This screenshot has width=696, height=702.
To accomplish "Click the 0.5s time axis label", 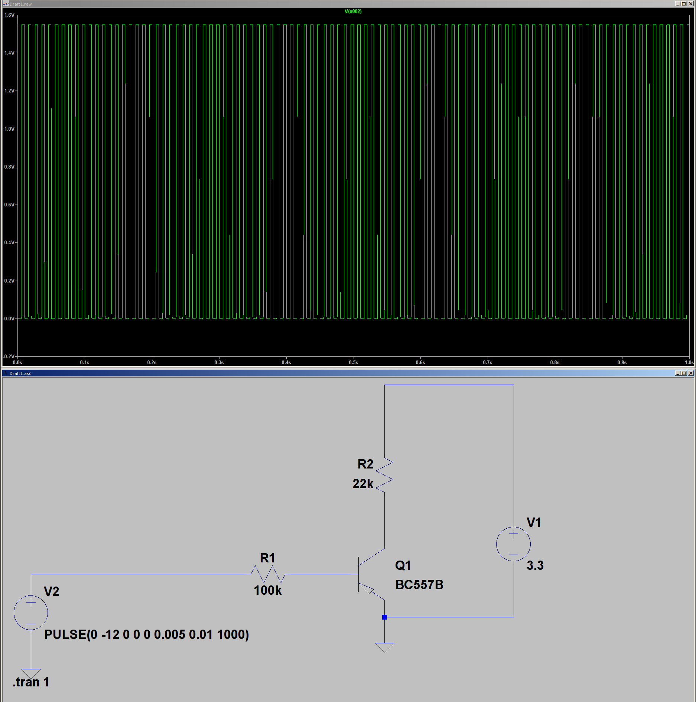I will tap(354, 362).
